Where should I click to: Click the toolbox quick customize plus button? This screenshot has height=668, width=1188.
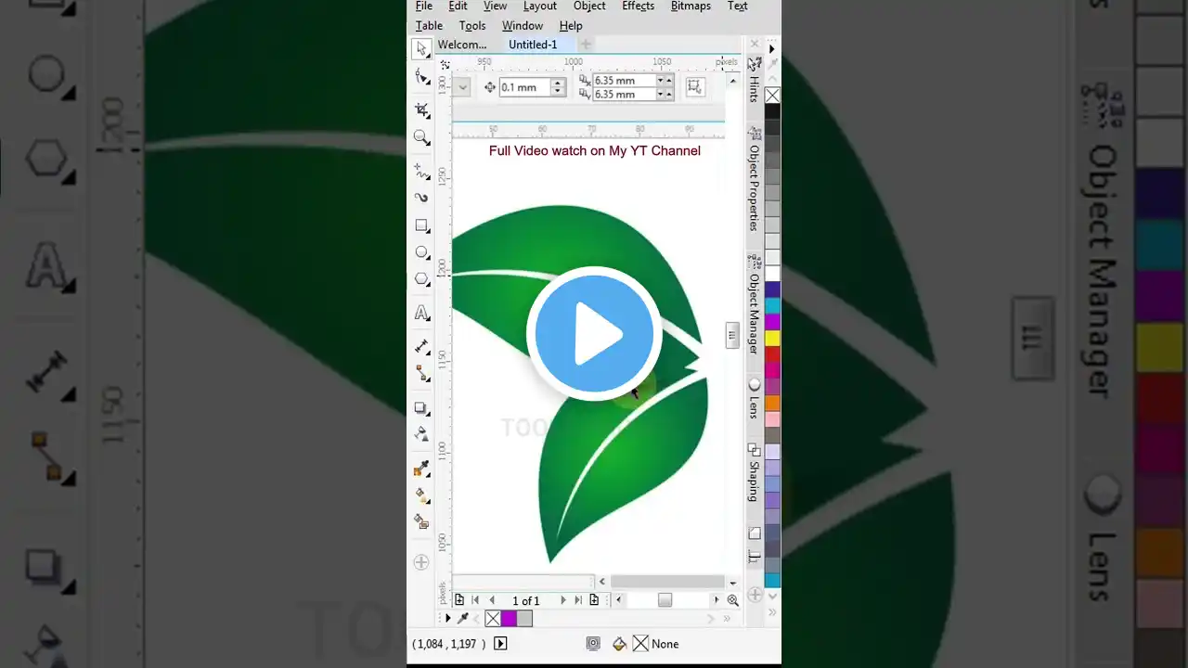coord(421,561)
